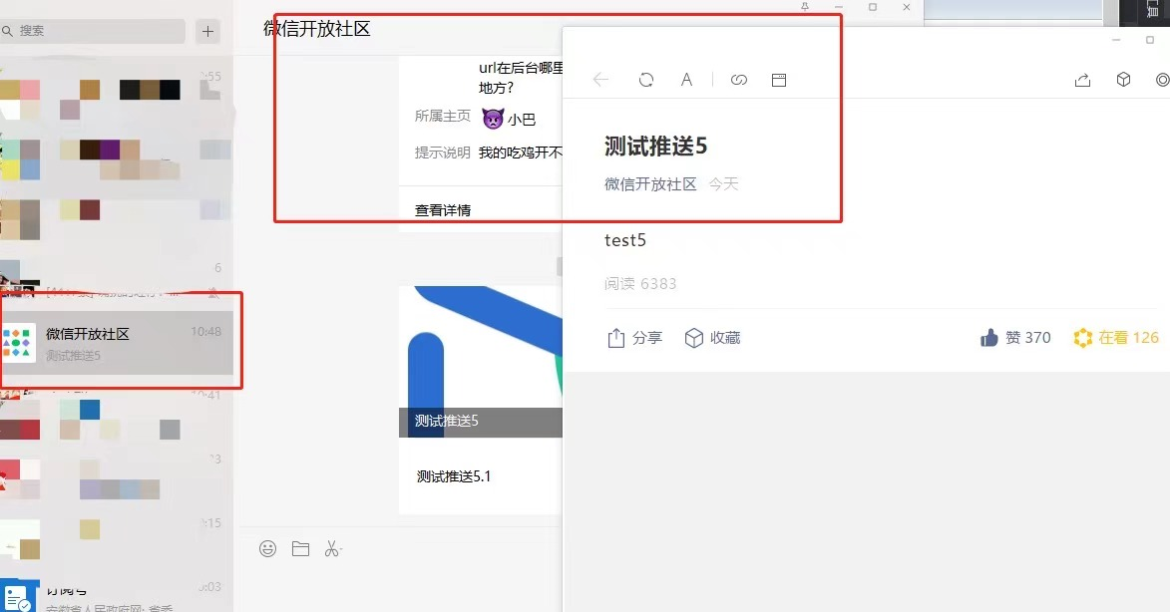Pin the chat window on top
Viewport: 1170px width, 612px height.
tap(804, 7)
